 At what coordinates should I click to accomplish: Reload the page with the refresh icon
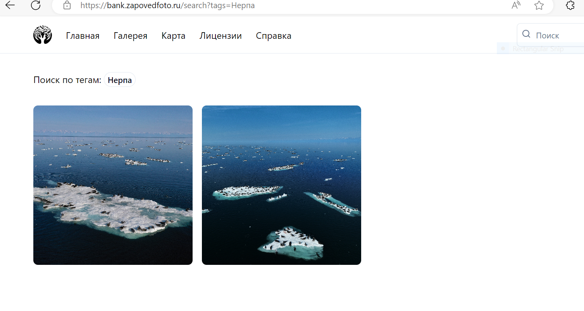tap(36, 5)
